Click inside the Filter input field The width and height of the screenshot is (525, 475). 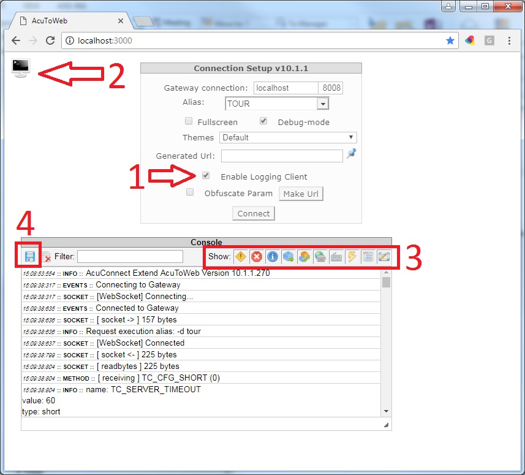click(x=129, y=256)
